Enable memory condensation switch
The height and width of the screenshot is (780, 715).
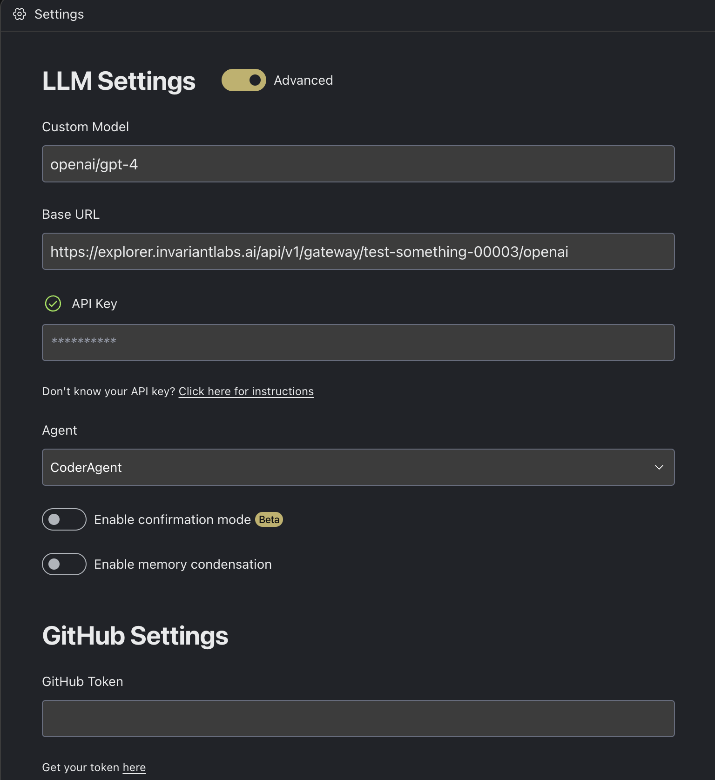coord(64,564)
